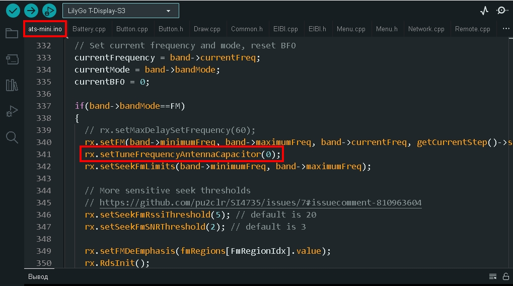Viewport: 513px width, 286px height.
Task: Open the Menu.cpp tab
Action: pyautogui.click(x=351, y=29)
